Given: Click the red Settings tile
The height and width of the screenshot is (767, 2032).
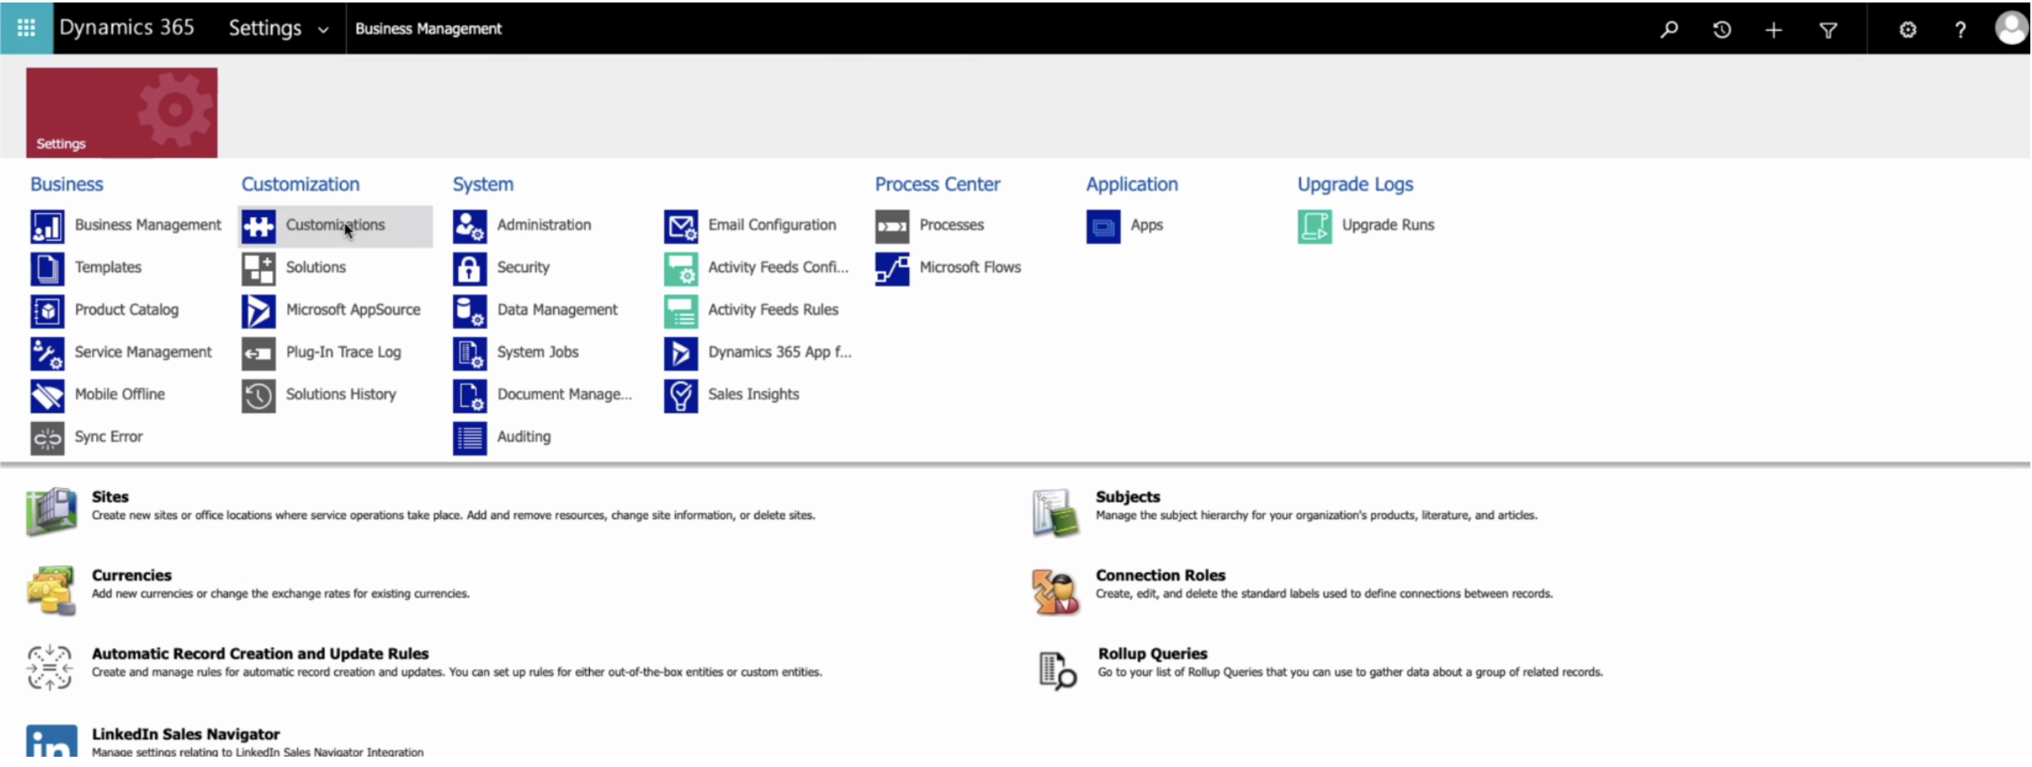Looking at the screenshot, I should pos(121,113).
